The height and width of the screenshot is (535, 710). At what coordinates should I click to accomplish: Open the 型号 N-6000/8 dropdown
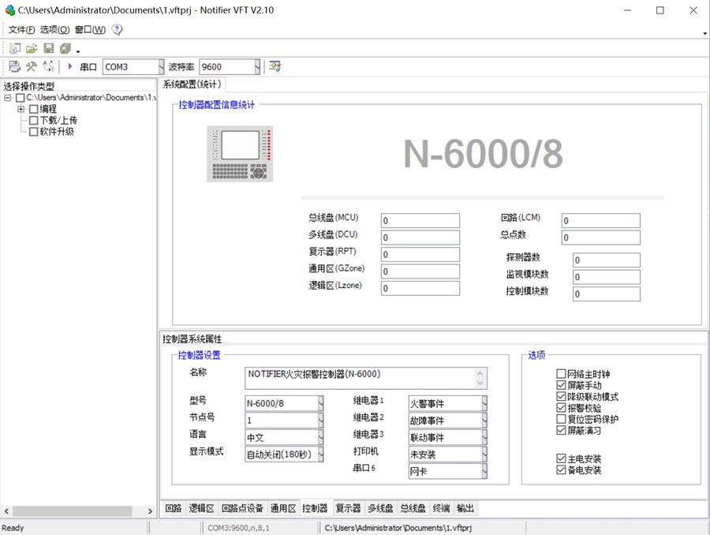click(320, 403)
